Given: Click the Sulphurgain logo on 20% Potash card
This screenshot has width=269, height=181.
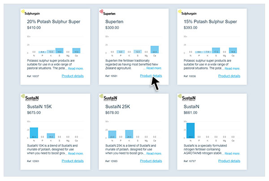Looking at the screenshot, I should tap(32, 13).
